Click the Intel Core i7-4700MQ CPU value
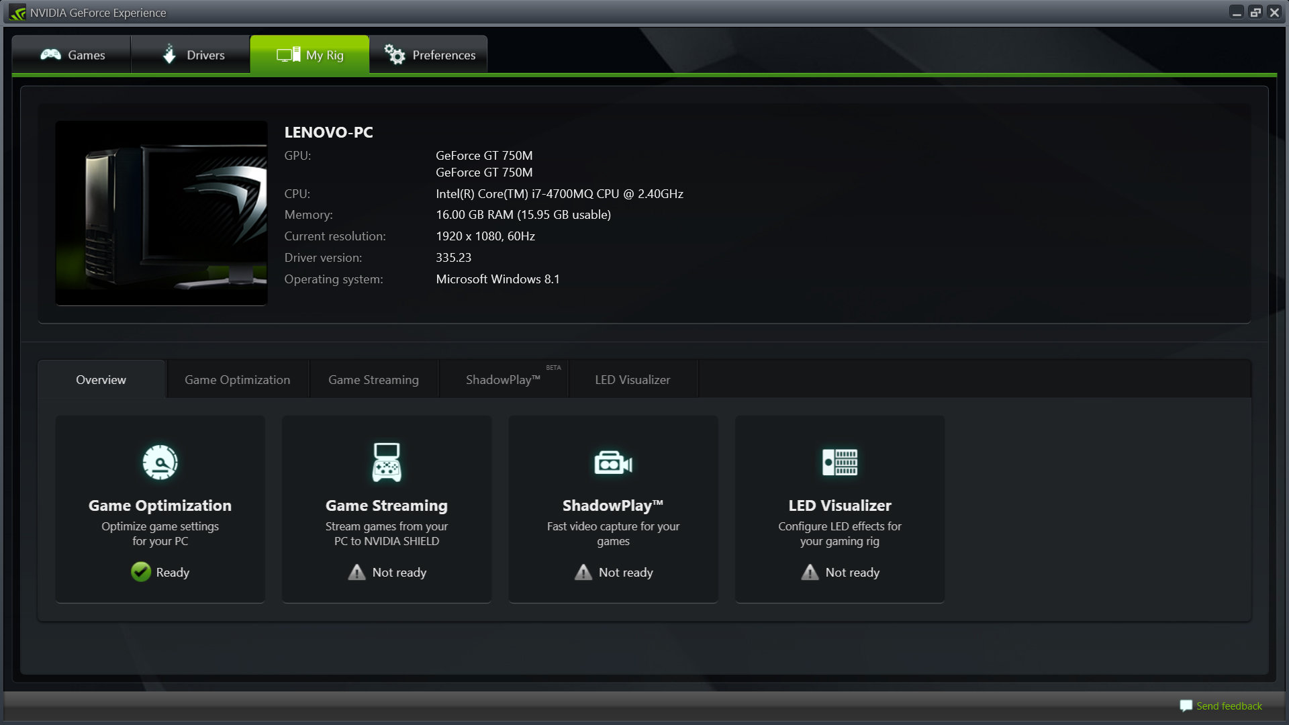The image size is (1289, 725). [559, 194]
